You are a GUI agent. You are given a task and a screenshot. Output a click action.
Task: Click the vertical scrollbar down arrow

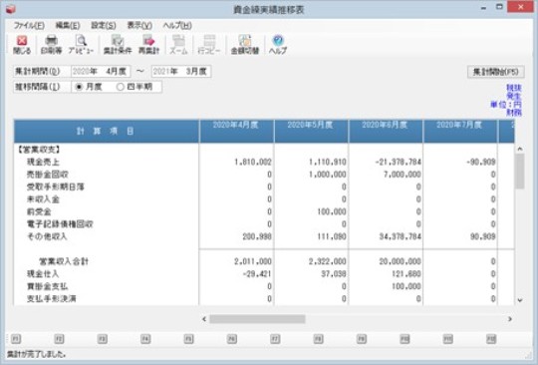point(520,300)
